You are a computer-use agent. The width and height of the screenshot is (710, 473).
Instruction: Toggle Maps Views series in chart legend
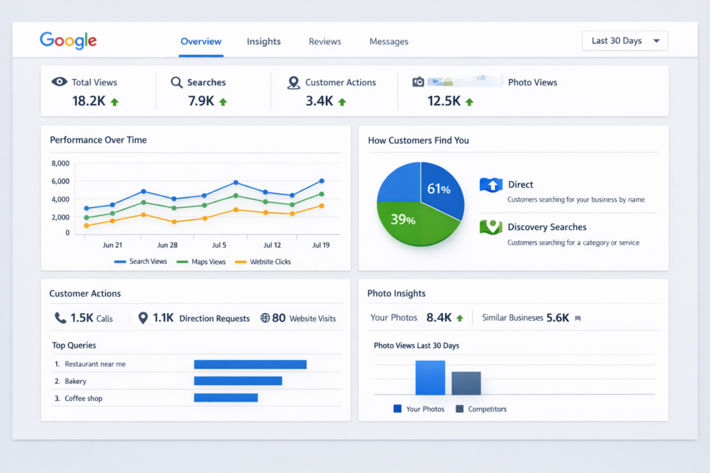[x=201, y=262]
